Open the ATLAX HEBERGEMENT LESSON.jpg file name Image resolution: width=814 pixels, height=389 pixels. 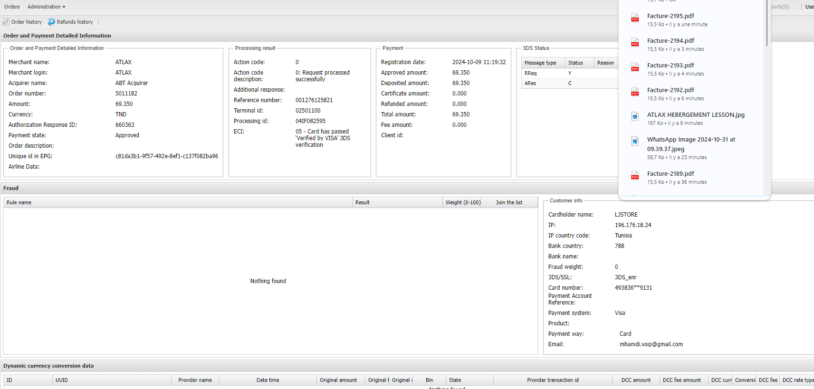[x=695, y=115]
